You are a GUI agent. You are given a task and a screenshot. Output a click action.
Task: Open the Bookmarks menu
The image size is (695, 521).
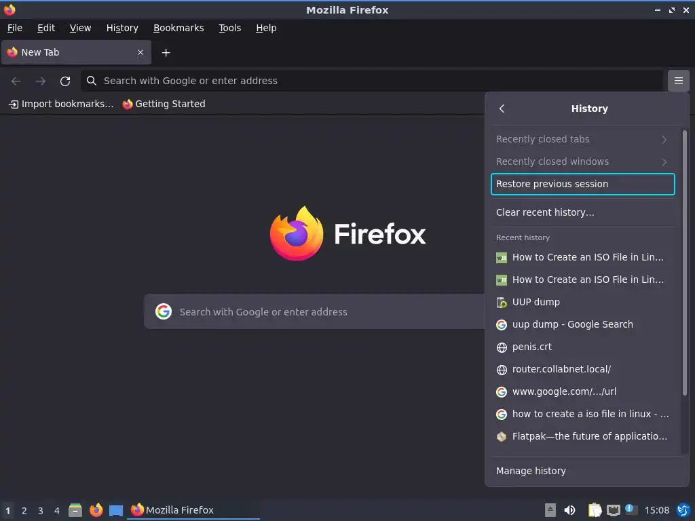pos(179,28)
